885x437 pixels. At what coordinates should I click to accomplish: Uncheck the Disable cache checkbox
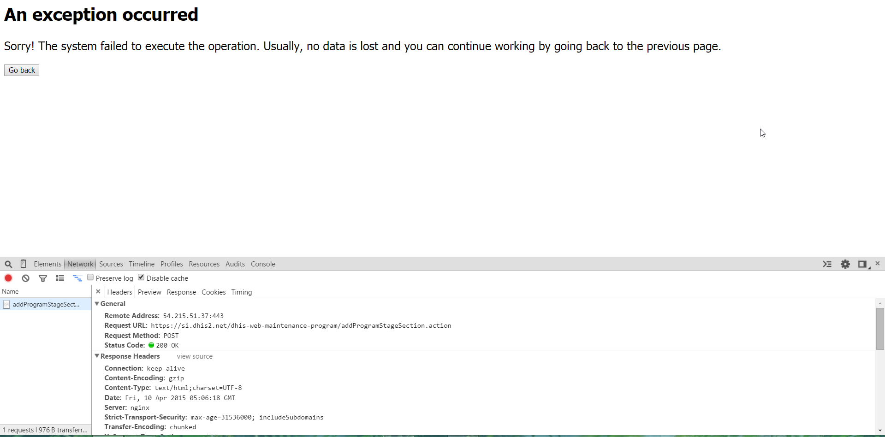(141, 278)
